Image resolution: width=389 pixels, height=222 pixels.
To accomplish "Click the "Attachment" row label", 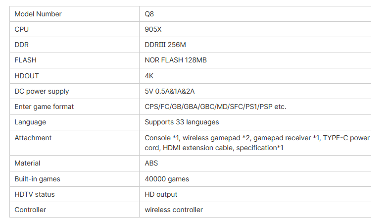I will [x=33, y=138].
